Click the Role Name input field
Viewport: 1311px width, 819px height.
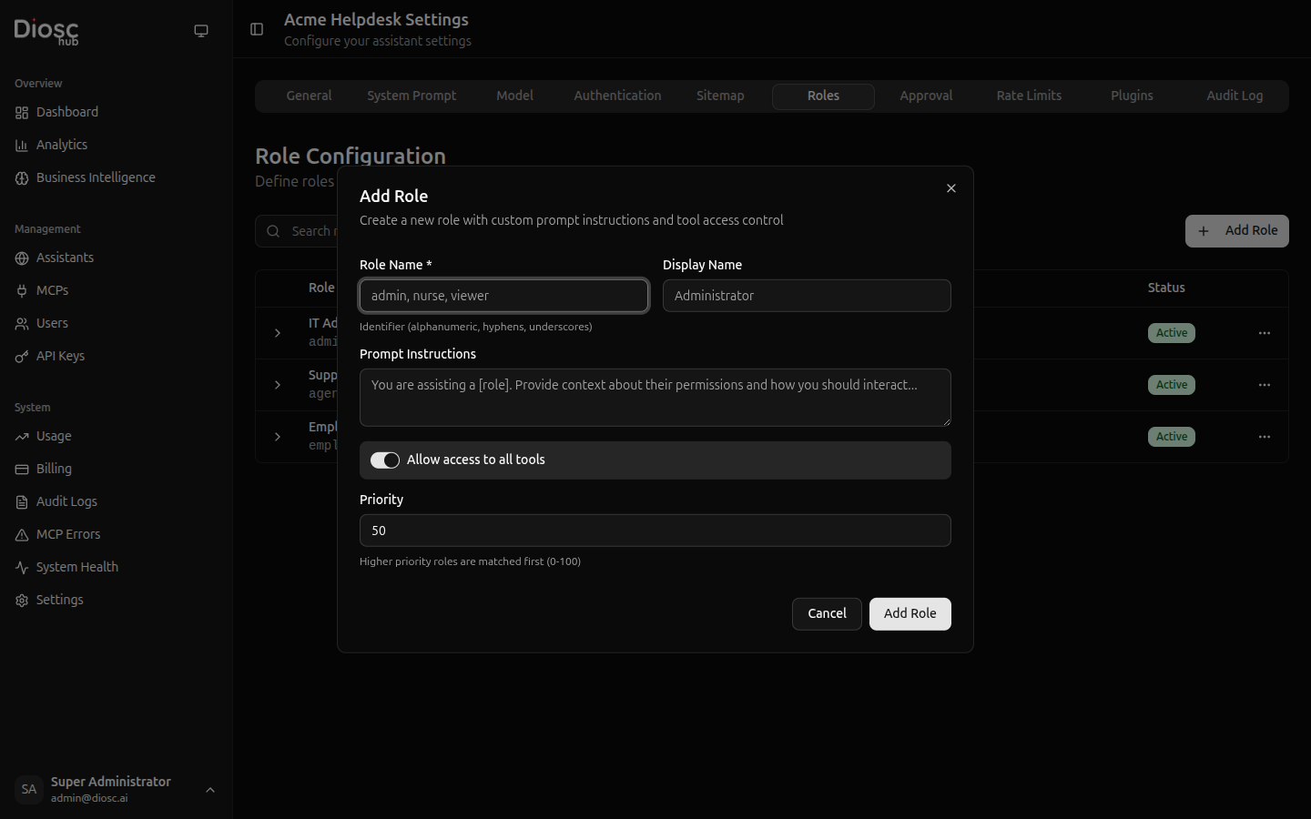pyautogui.click(x=503, y=296)
